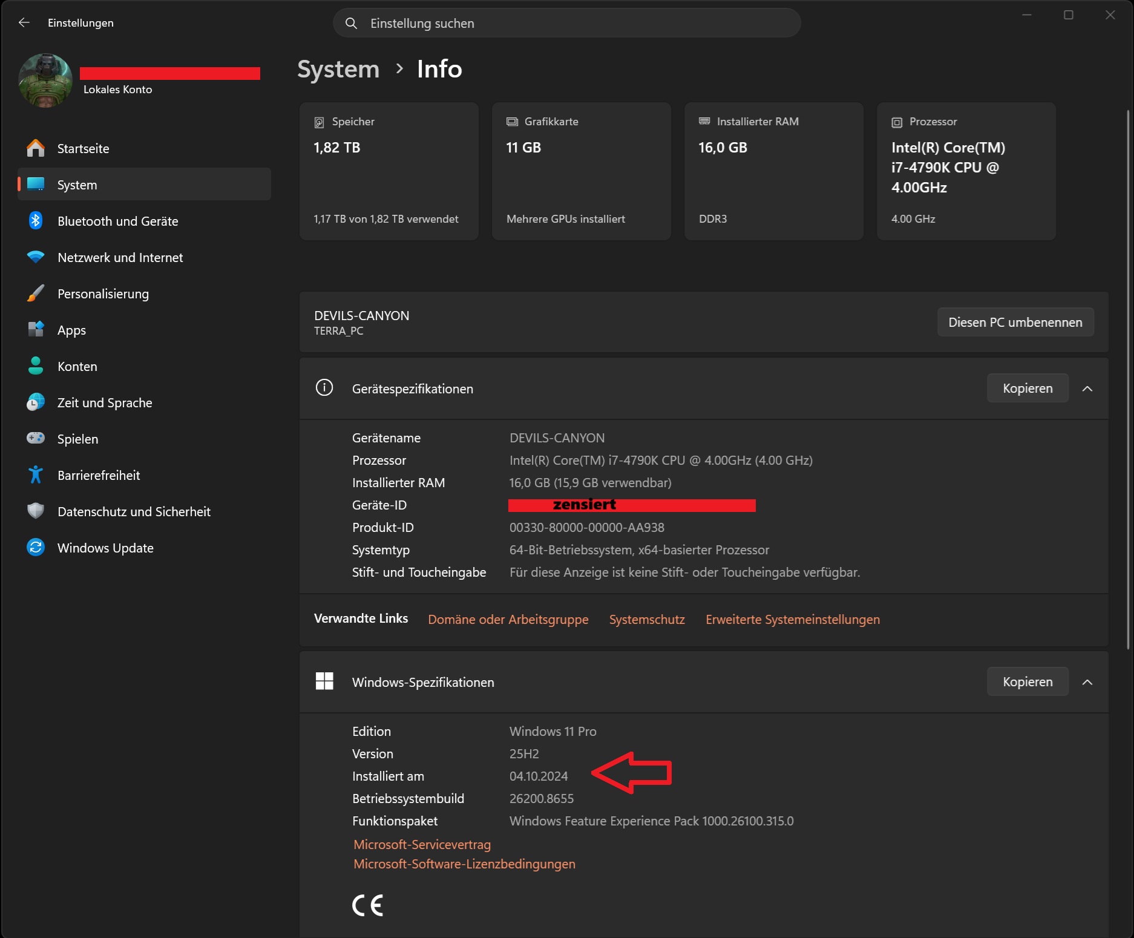Click the Grafikkarte card icon
The width and height of the screenshot is (1134, 938).
pyautogui.click(x=512, y=122)
